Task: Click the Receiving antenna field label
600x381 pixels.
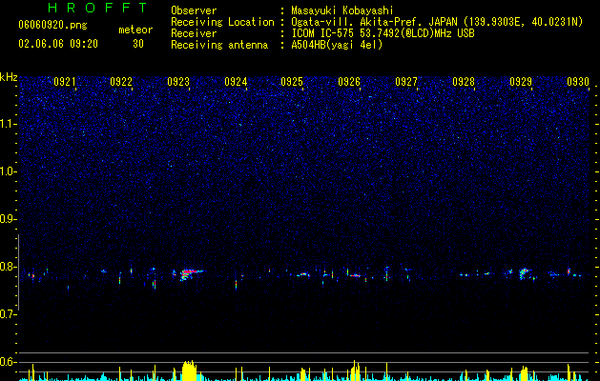Action: (x=219, y=45)
